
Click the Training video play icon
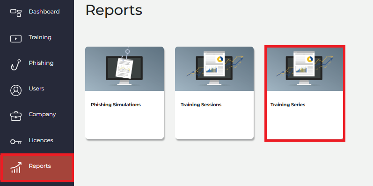coord(16,39)
